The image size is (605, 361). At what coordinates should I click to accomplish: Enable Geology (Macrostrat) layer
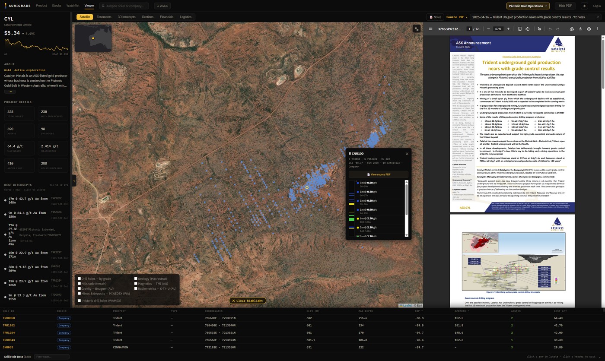point(136,279)
